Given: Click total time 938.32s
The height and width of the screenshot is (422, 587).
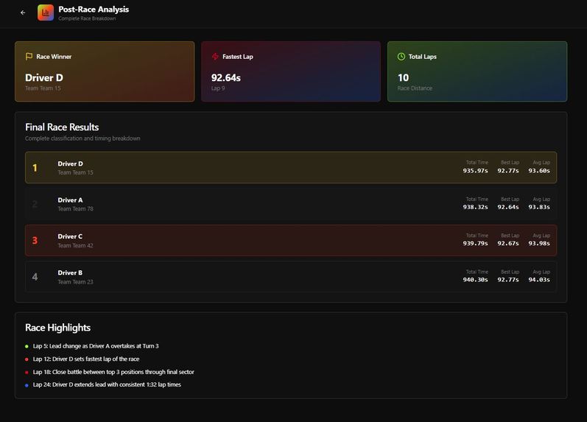Looking at the screenshot, I should [476, 207].
